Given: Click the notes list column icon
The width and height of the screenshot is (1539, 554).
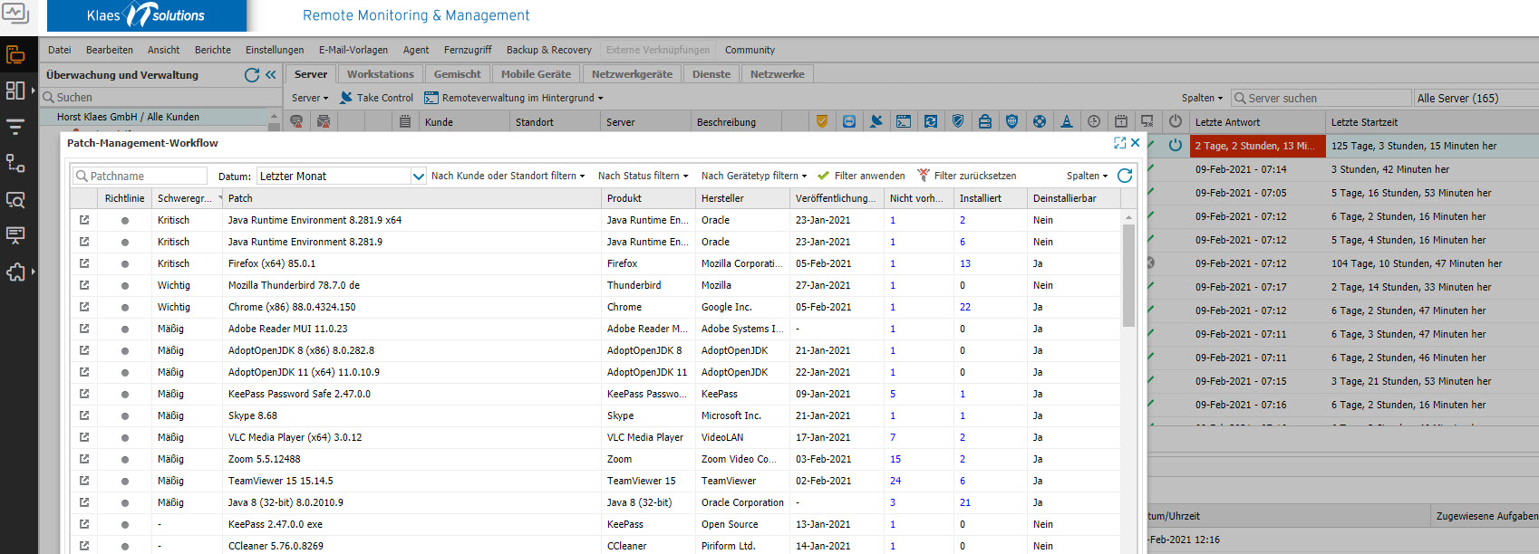Looking at the screenshot, I should [405, 121].
